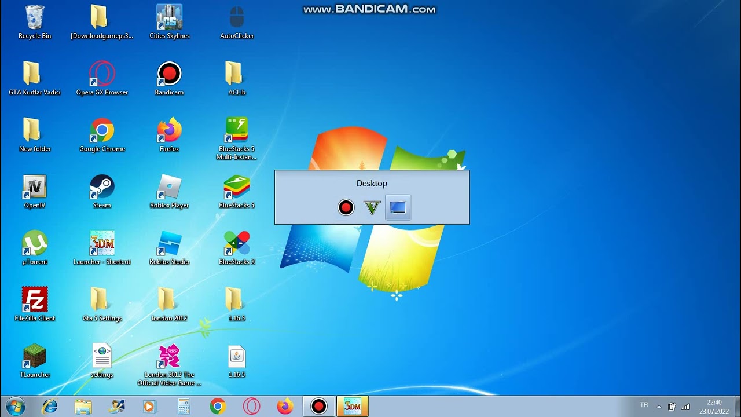The height and width of the screenshot is (417, 741).
Task: Select the GTA Kurtlar Vadisi folder
Action: coord(35,79)
